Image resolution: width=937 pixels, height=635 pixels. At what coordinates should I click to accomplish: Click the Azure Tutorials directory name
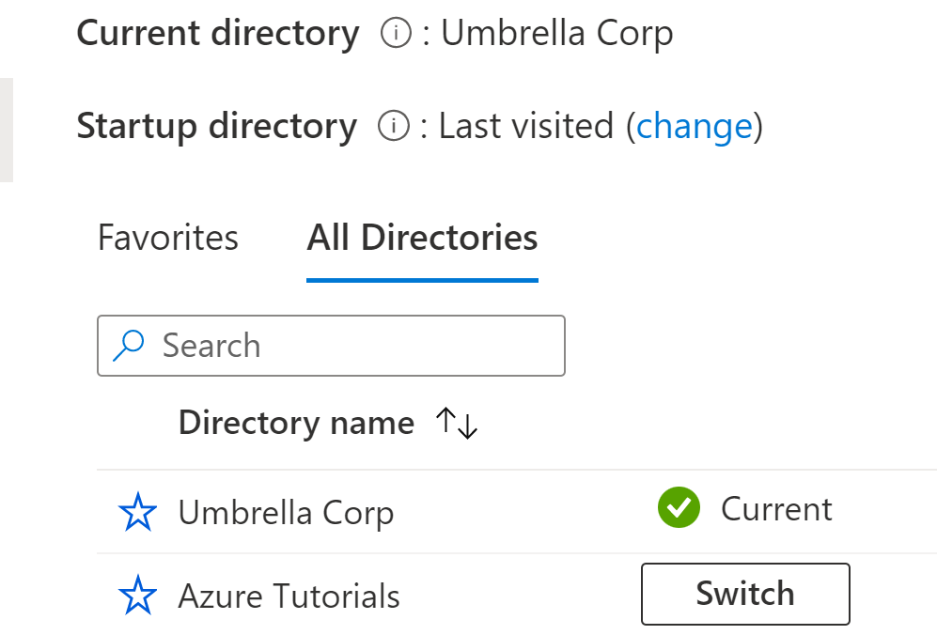click(x=288, y=596)
